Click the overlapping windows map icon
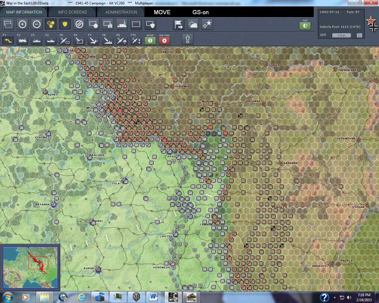The height and width of the screenshot is (303, 379). point(8,24)
